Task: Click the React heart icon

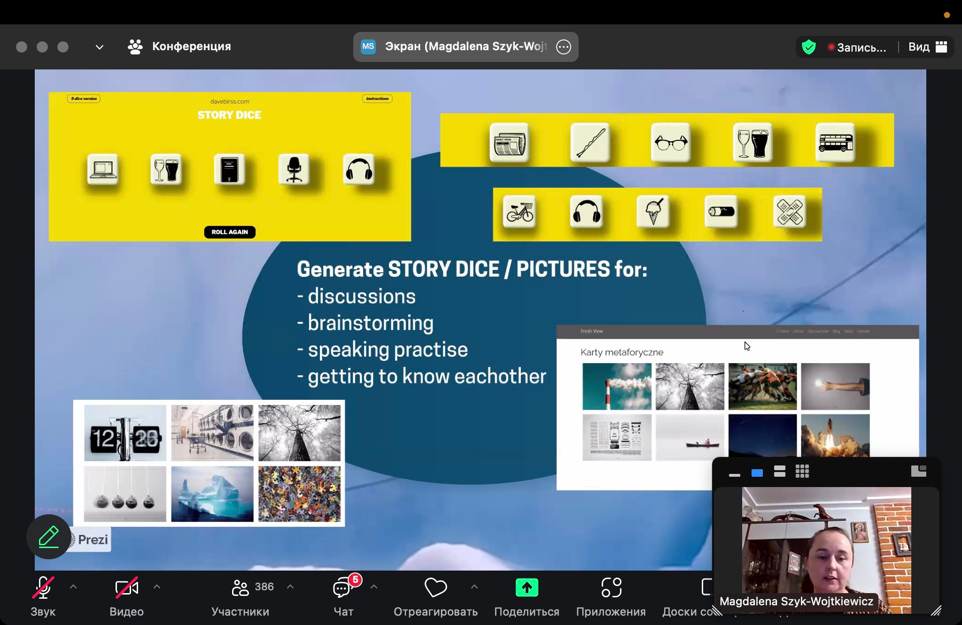Action: click(x=435, y=588)
